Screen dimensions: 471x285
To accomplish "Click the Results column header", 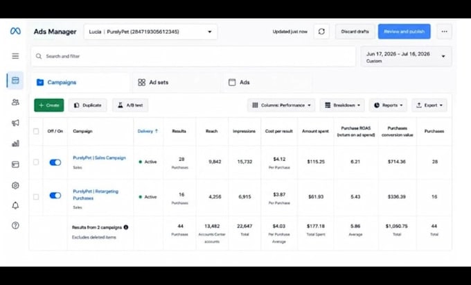I will [x=179, y=131].
